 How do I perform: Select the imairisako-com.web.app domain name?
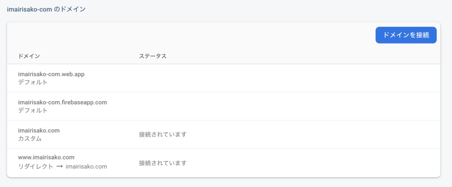pos(51,74)
